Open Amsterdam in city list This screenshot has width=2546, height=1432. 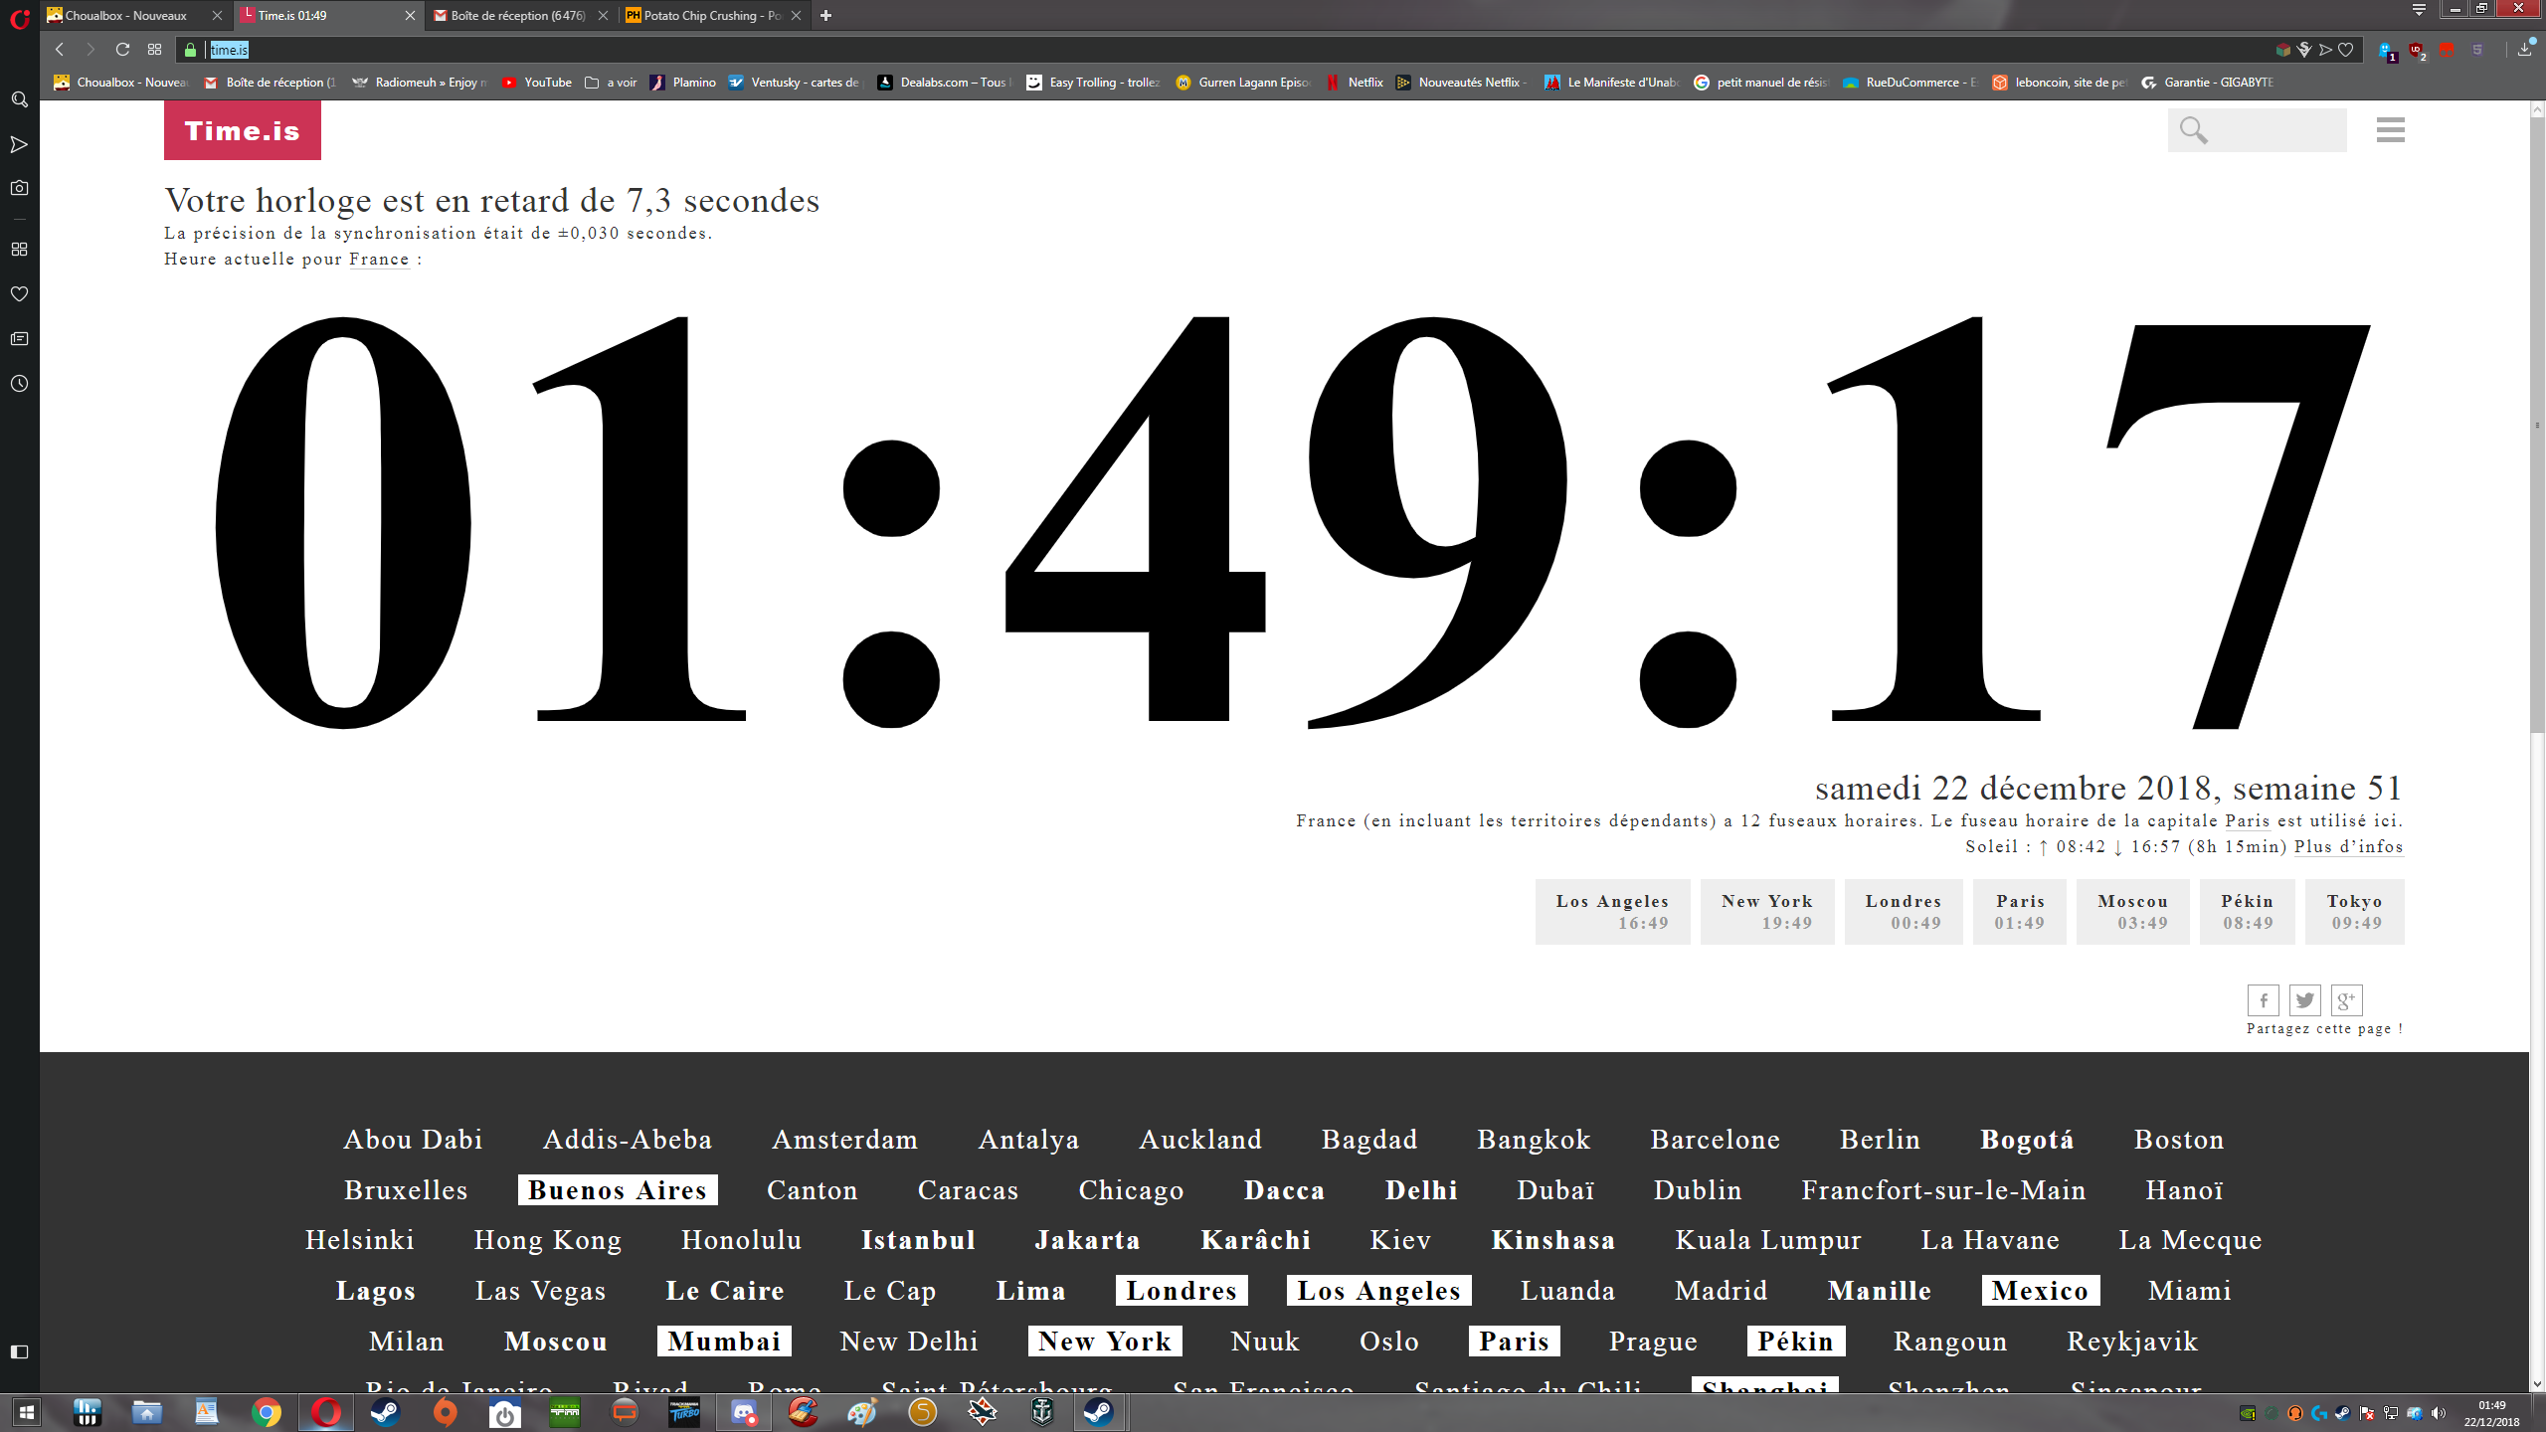pos(844,1140)
